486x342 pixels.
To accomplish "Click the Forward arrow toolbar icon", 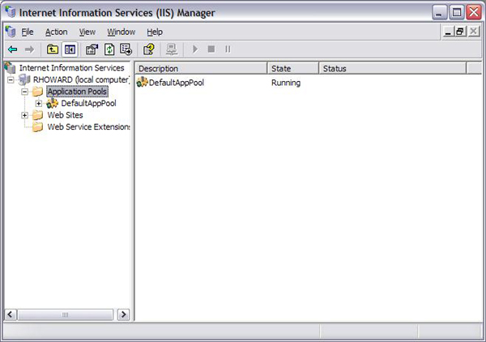I will [x=29, y=49].
